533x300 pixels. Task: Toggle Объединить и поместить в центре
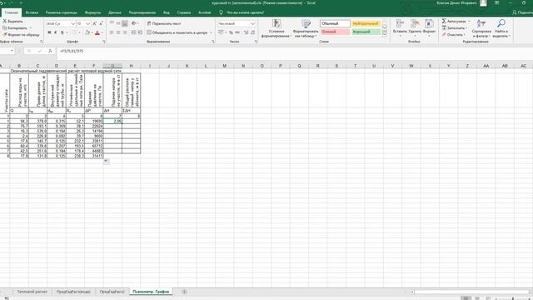[x=177, y=32]
